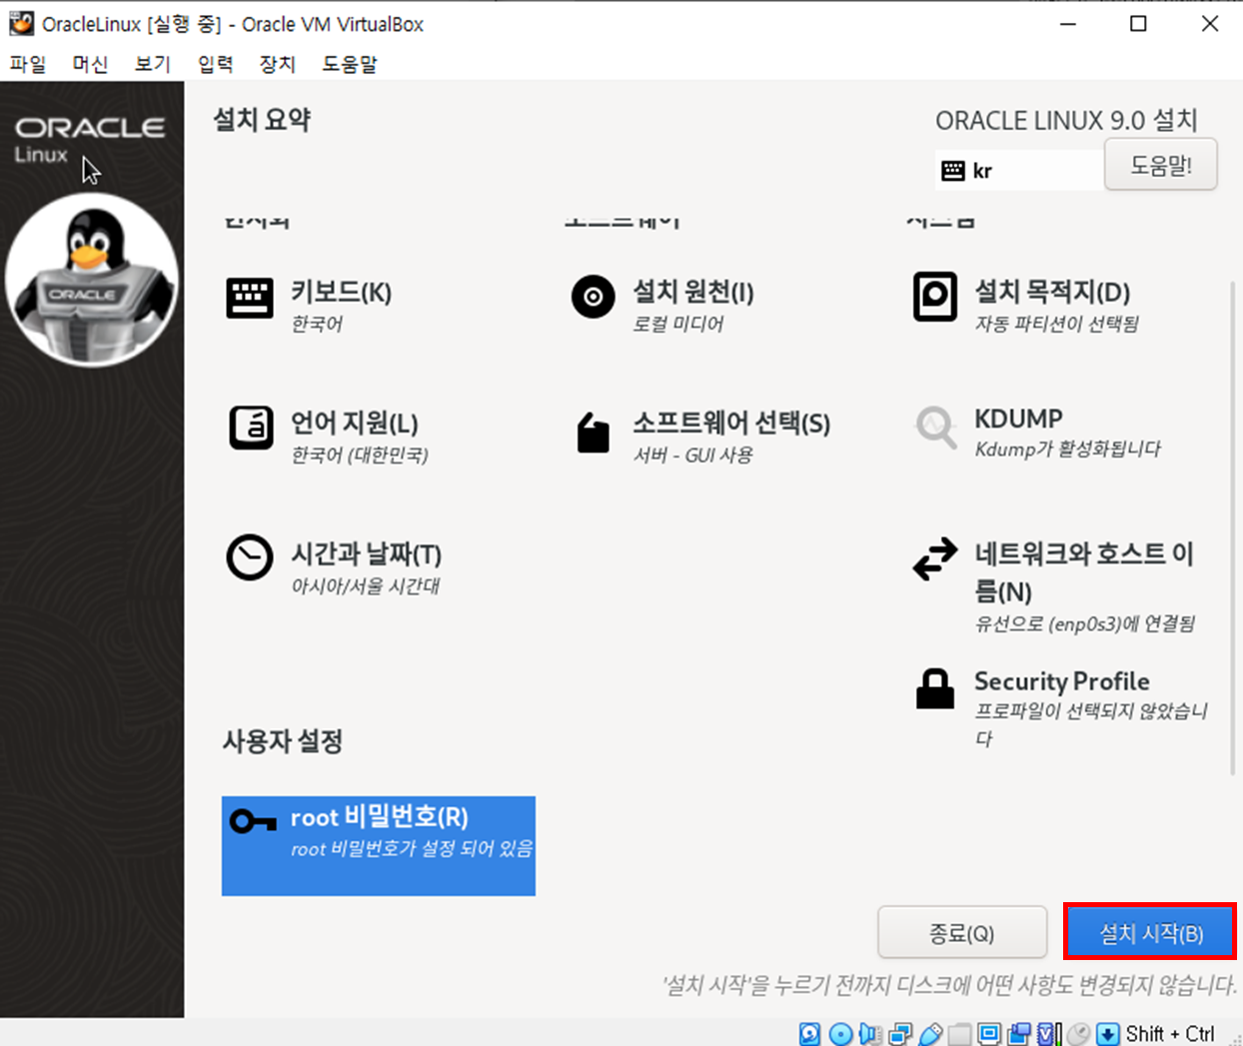Screen dimensions: 1243x1046
Task: Click the 유선으로 (enp0s3)에 연결됨 text
Action: tap(1084, 623)
